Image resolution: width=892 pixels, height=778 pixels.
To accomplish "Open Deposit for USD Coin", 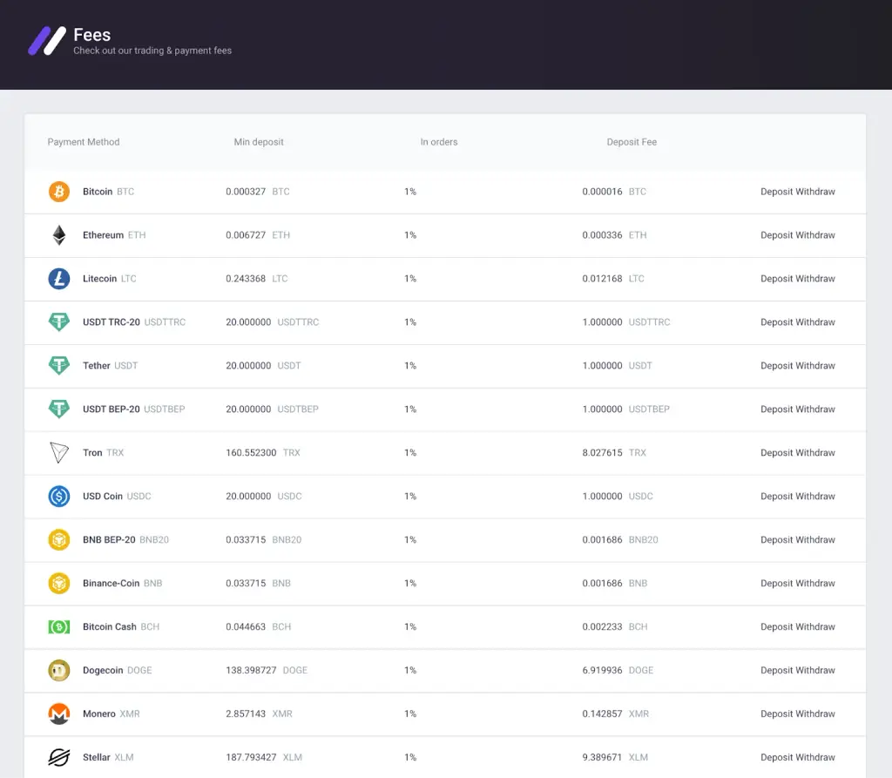I will point(776,497).
